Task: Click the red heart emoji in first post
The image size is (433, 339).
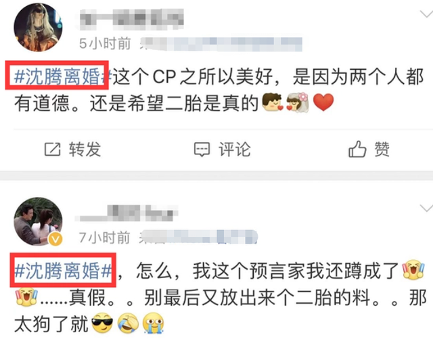Action: click(x=323, y=102)
